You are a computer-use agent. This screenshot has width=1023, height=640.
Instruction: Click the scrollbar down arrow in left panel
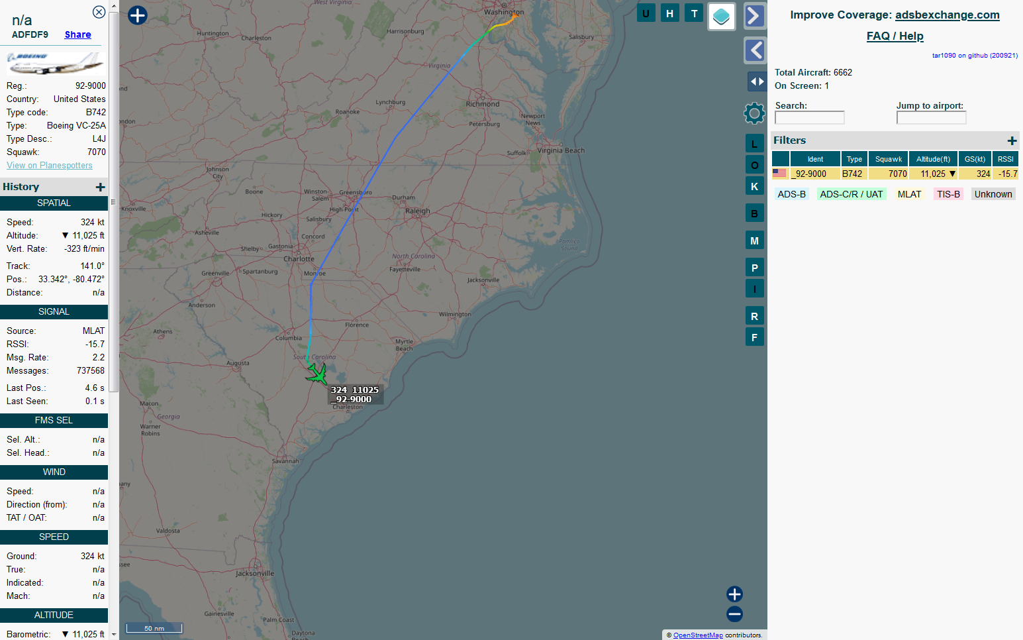coord(114,634)
